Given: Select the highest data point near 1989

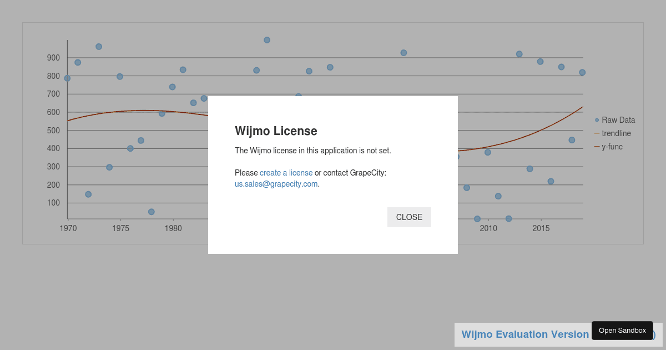Looking at the screenshot, I should [x=267, y=40].
